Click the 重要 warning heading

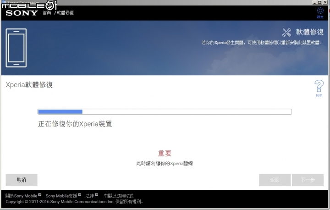pos(165,153)
